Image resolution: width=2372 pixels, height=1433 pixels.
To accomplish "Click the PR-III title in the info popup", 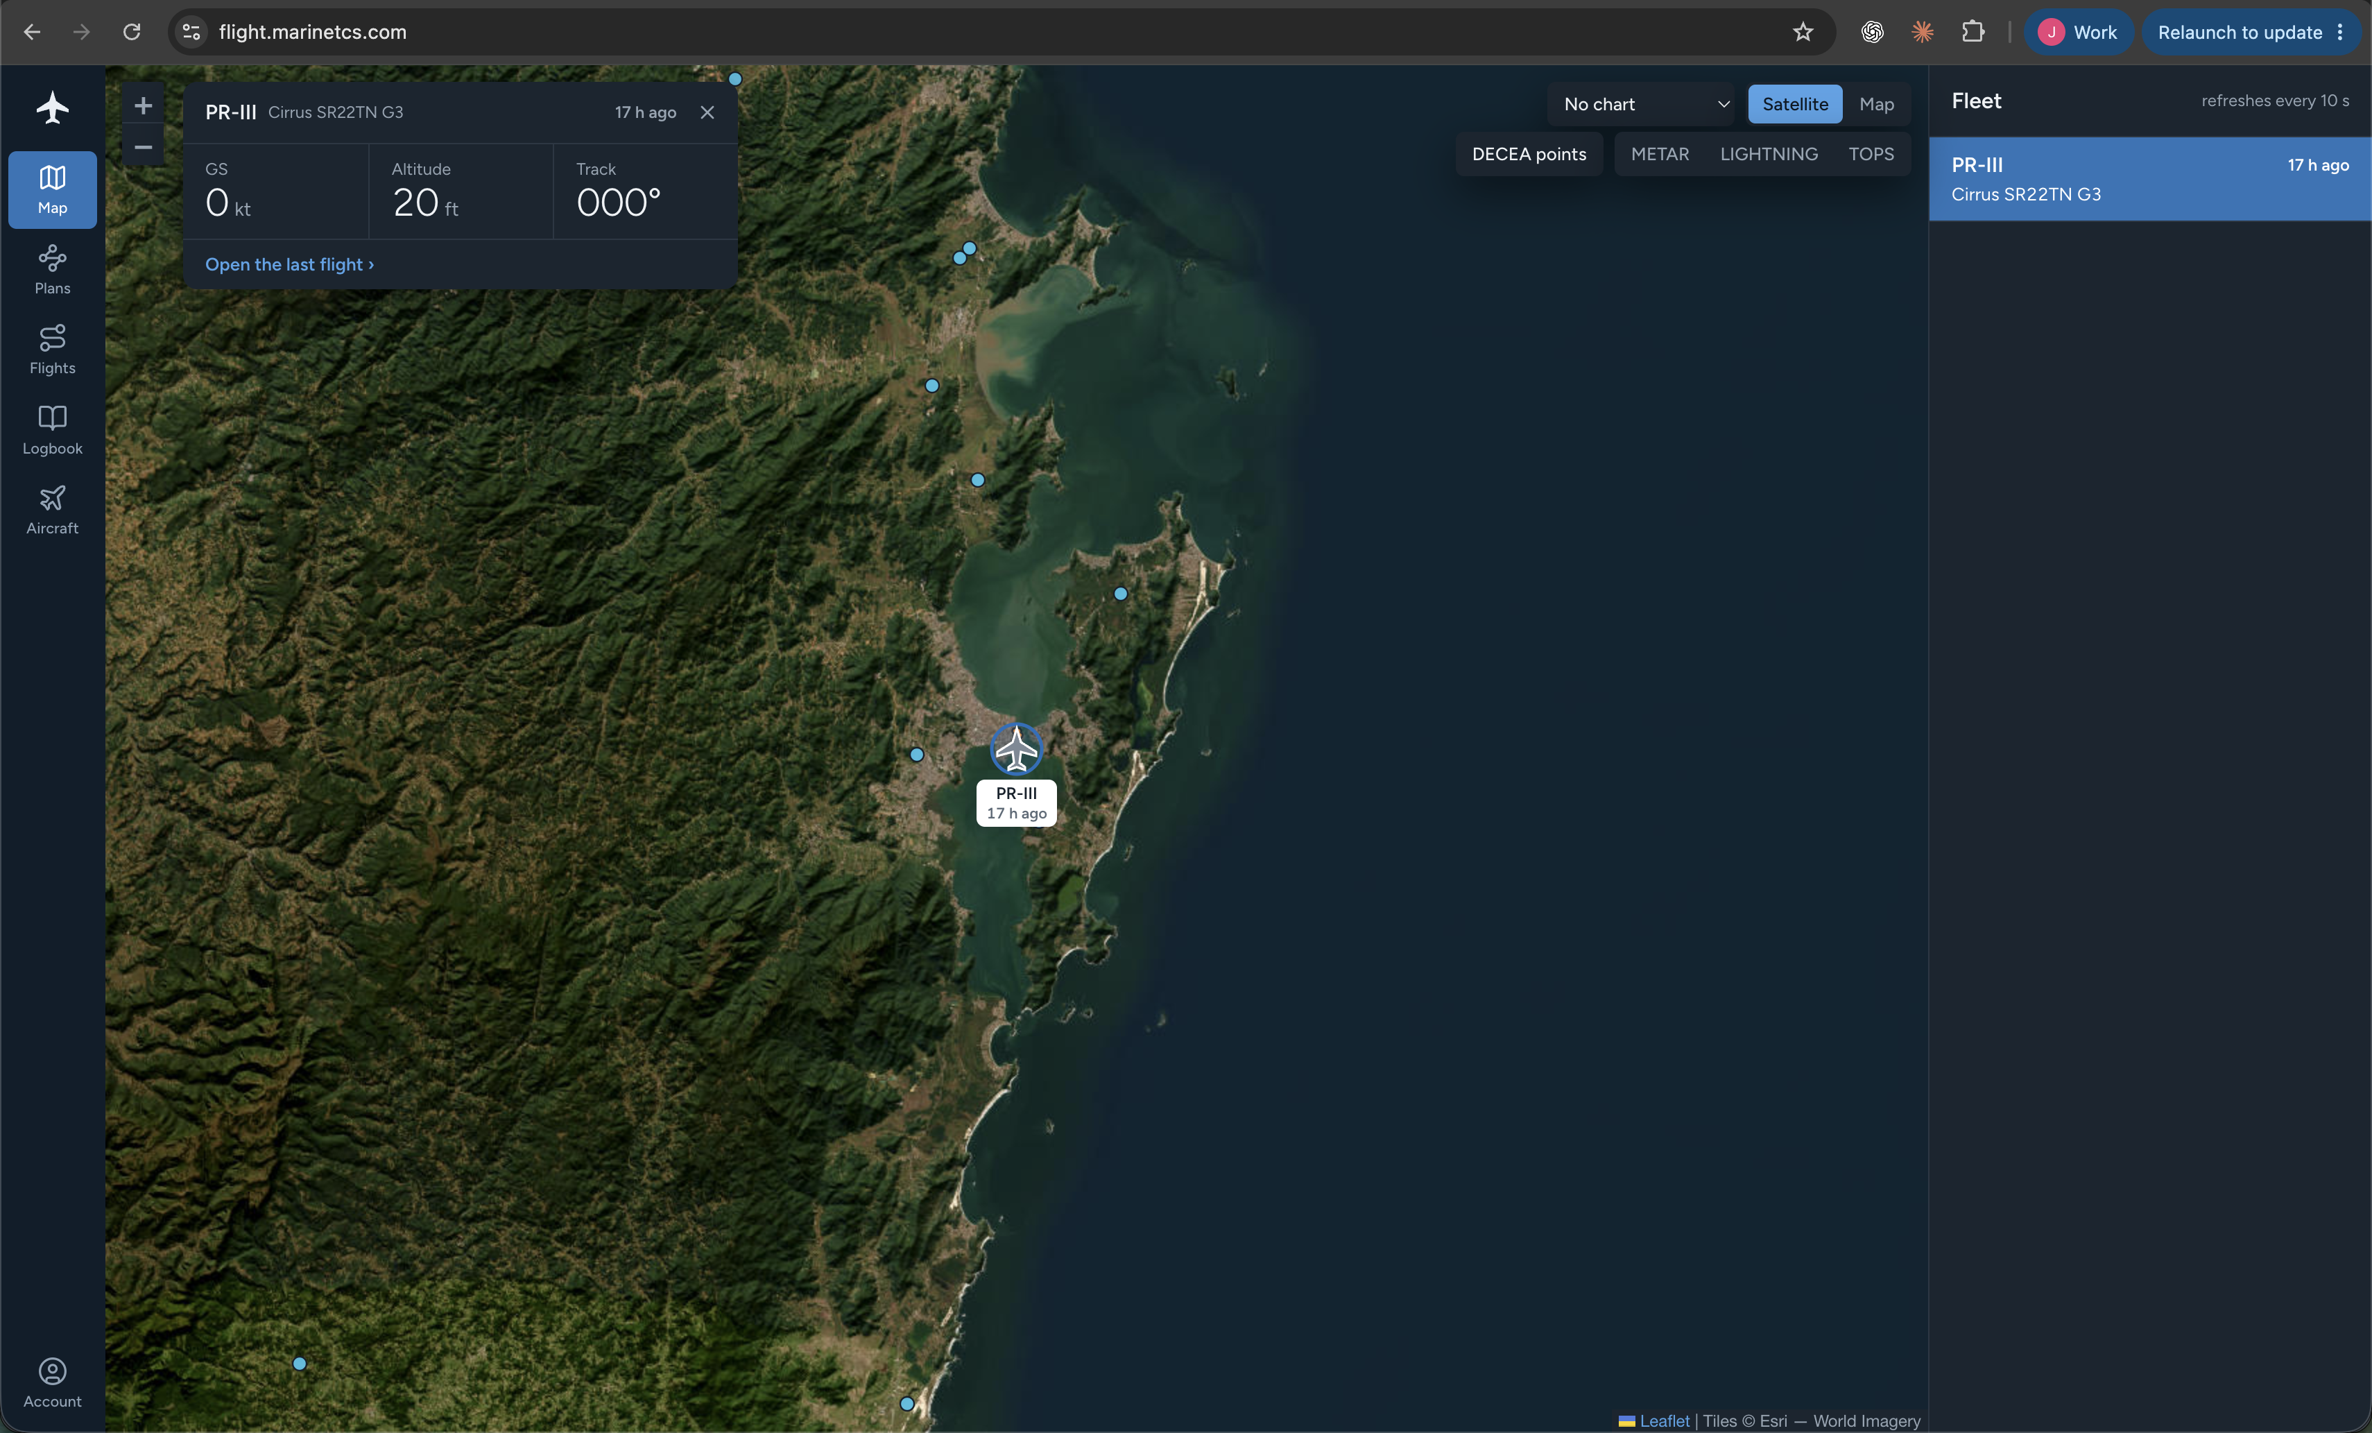I will [x=230, y=112].
